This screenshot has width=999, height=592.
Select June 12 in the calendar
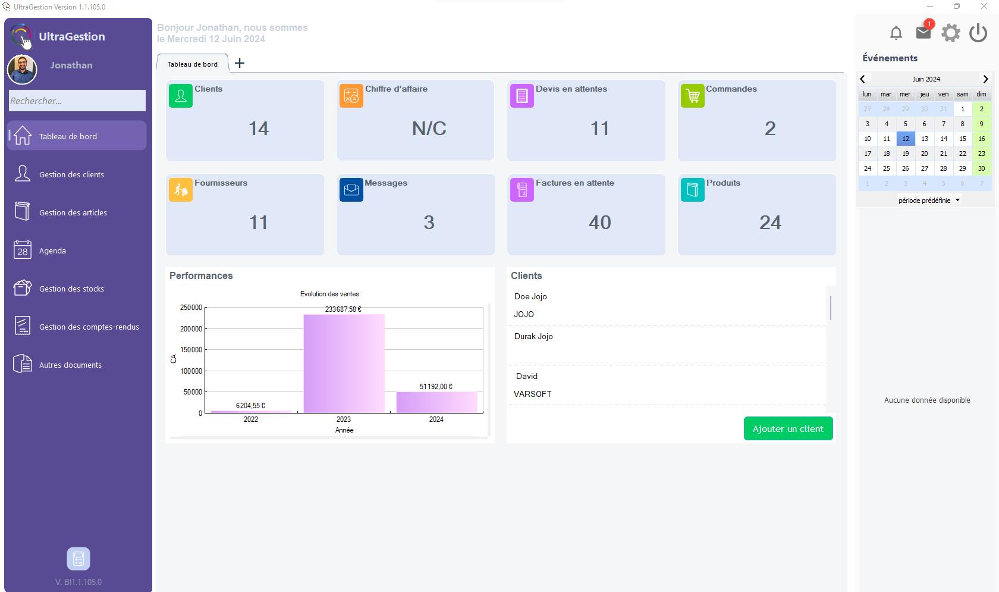(x=905, y=139)
